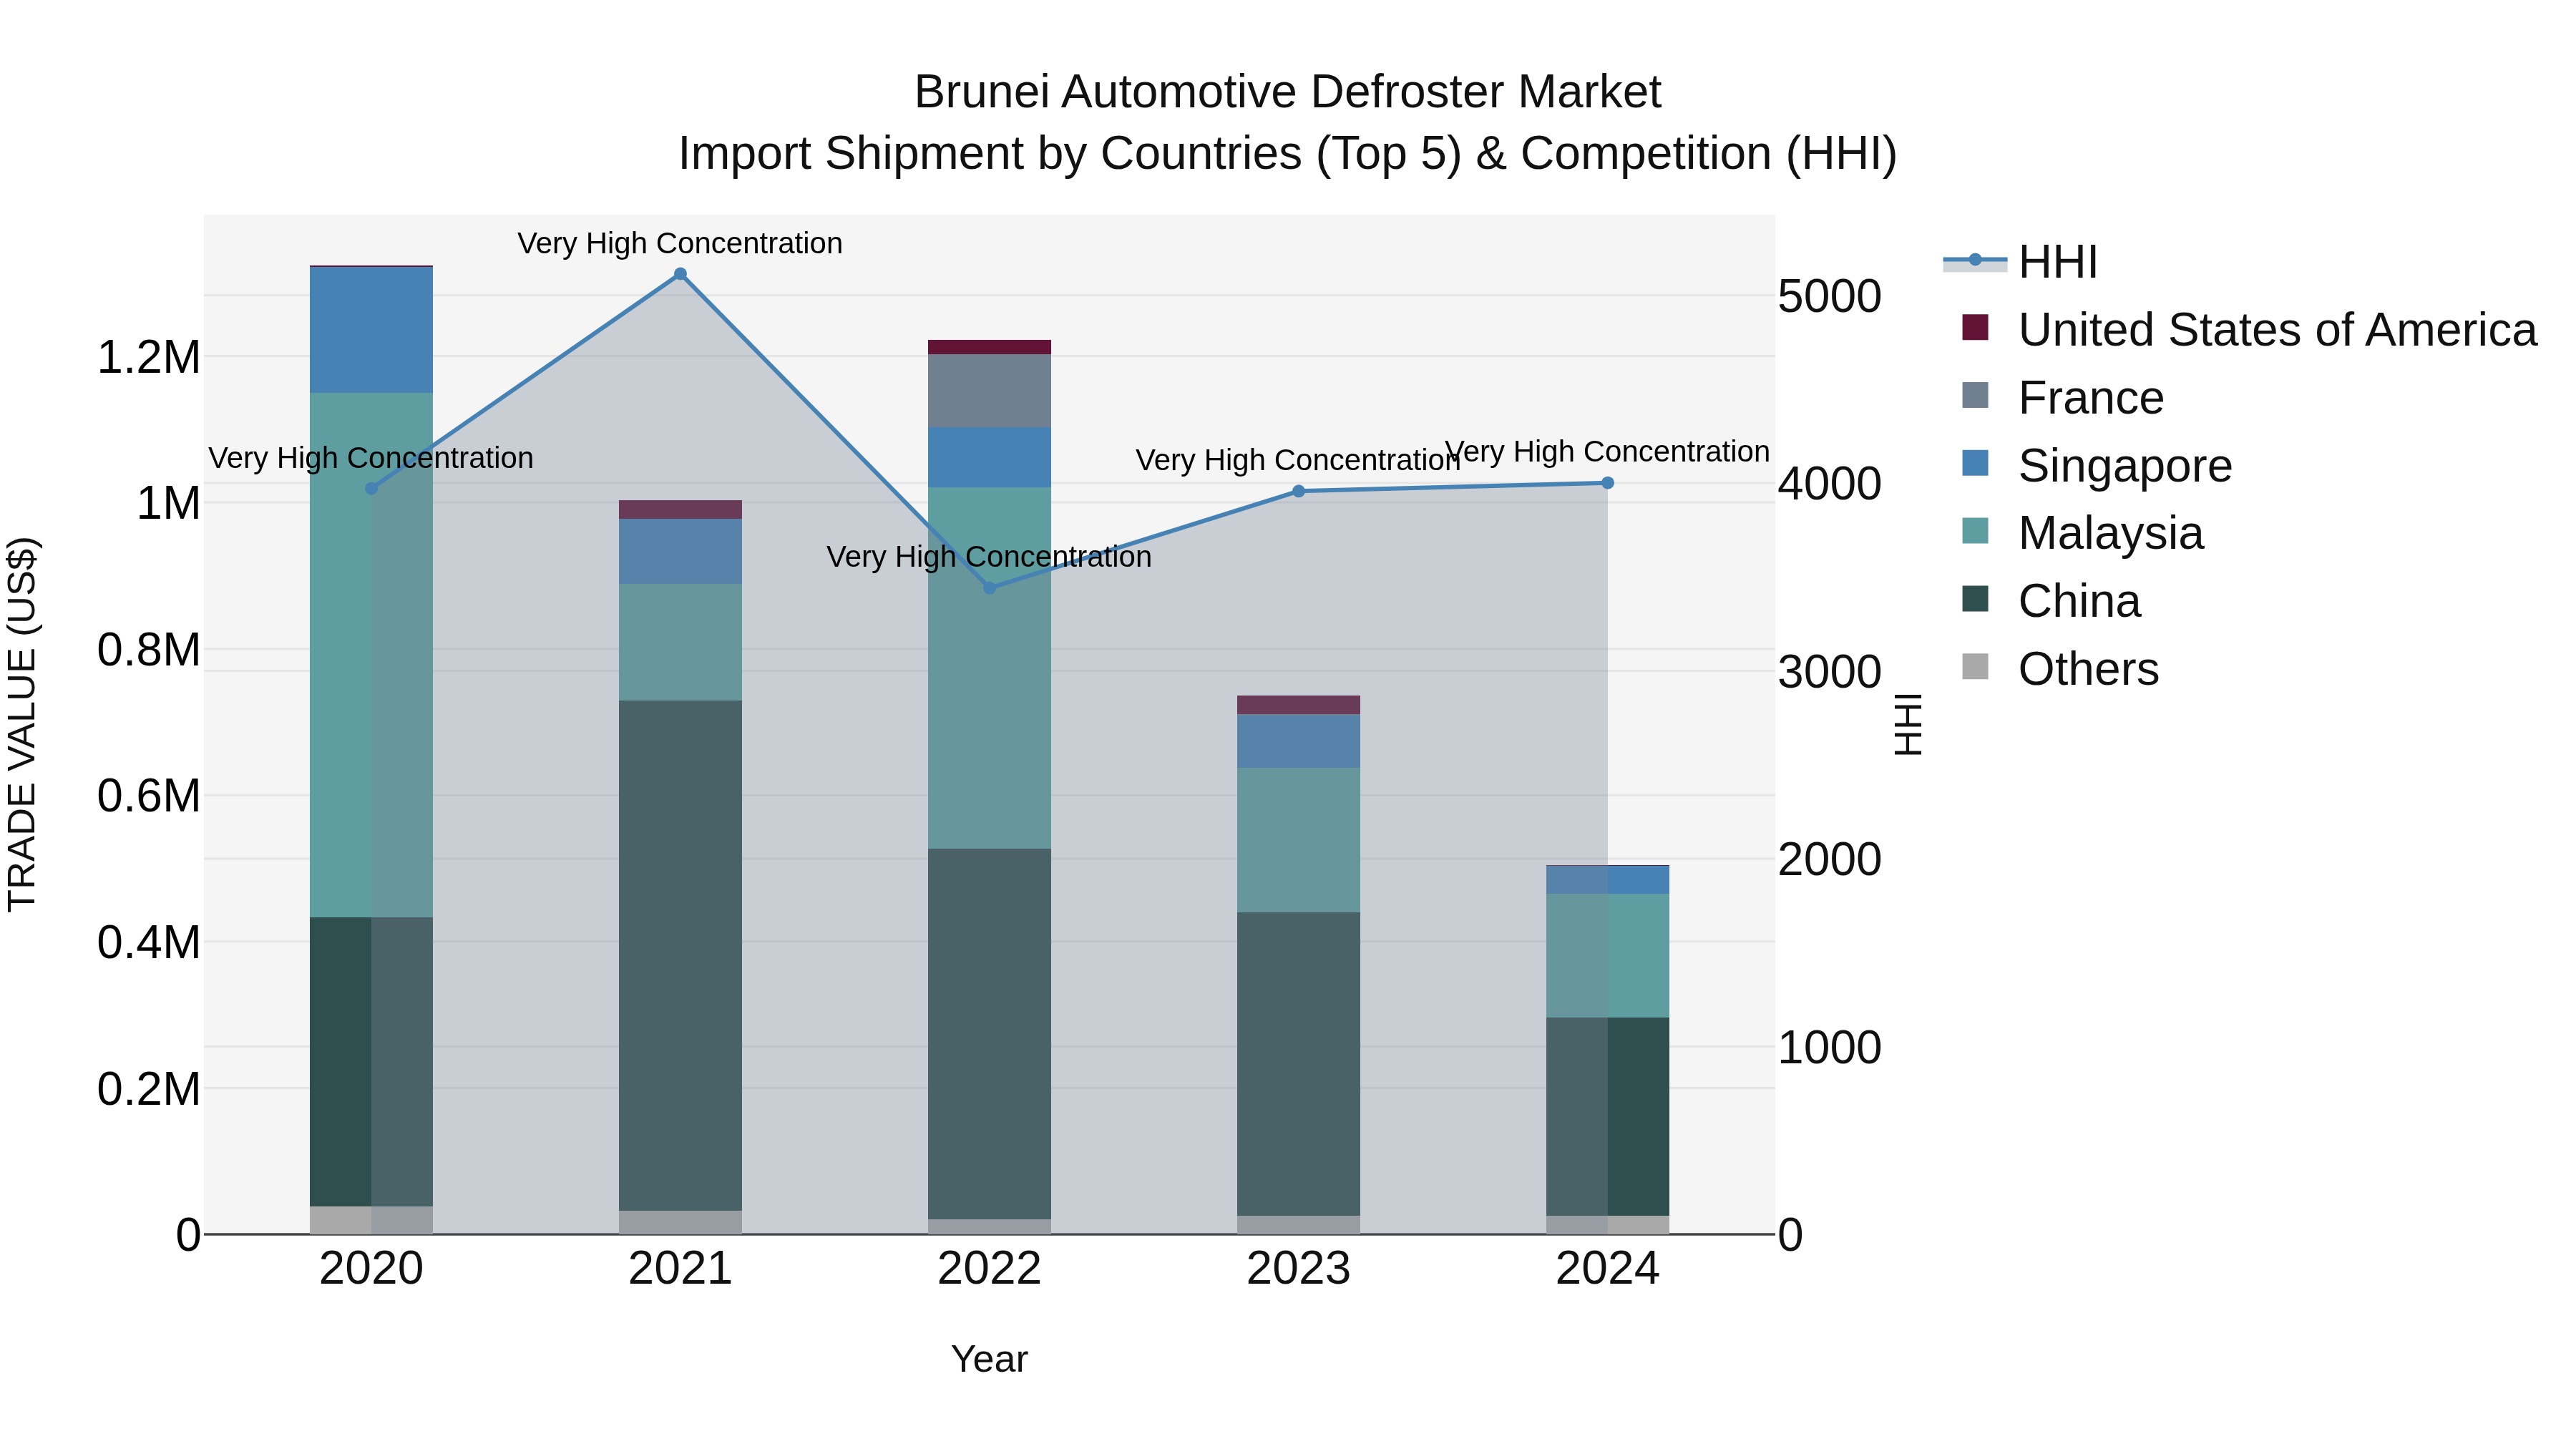The height and width of the screenshot is (1449, 2576).
Task: Click the 2020 x-axis label
Action: click(x=371, y=1269)
